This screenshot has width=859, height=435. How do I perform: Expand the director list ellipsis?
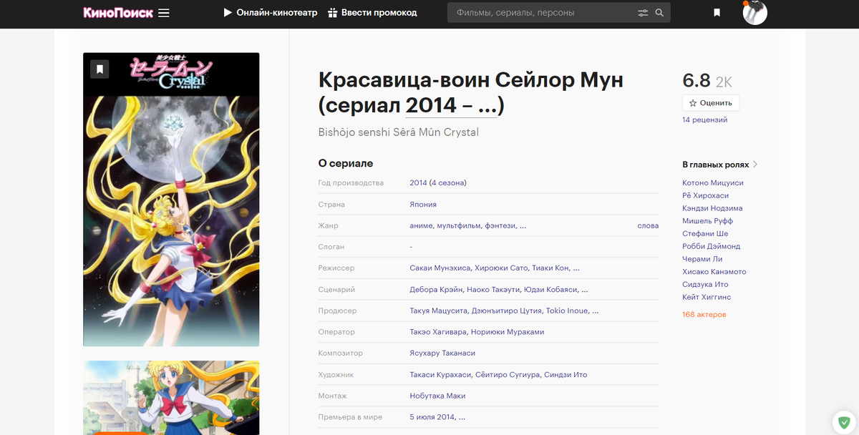tap(576, 268)
